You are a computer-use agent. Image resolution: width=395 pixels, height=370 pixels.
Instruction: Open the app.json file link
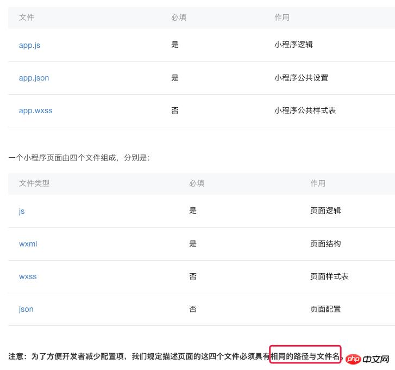[34, 78]
